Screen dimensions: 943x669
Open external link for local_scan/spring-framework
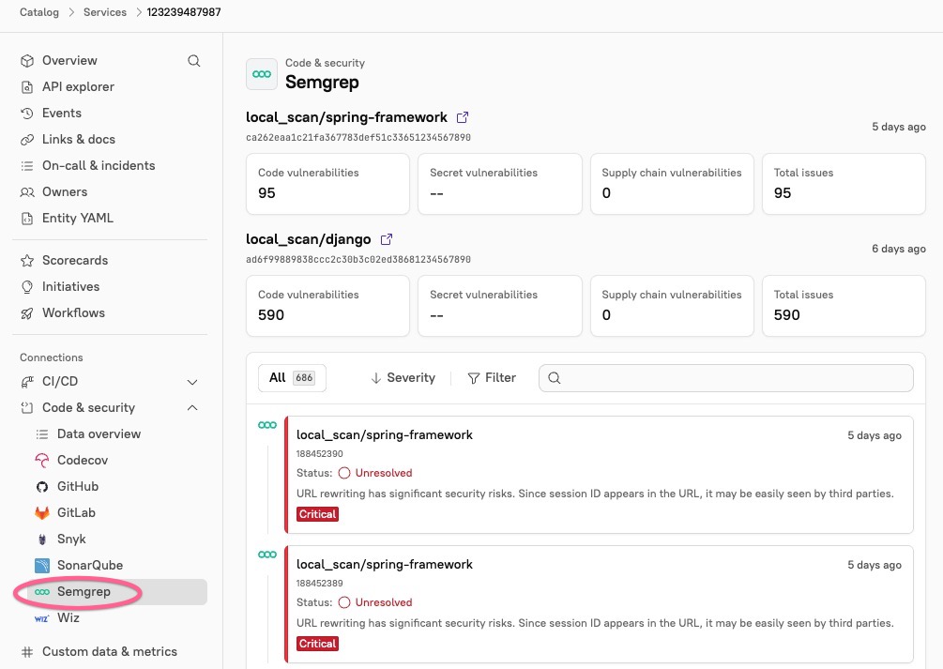click(x=462, y=117)
